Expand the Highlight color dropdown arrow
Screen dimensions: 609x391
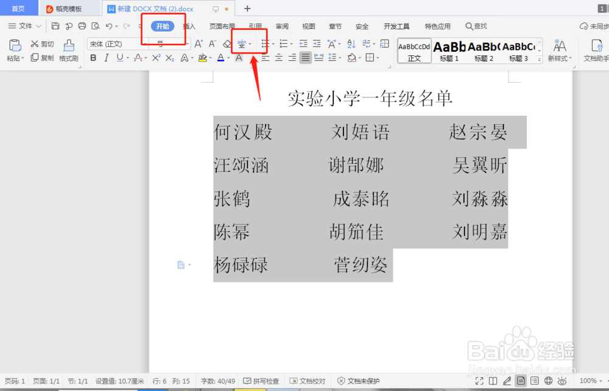point(210,58)
